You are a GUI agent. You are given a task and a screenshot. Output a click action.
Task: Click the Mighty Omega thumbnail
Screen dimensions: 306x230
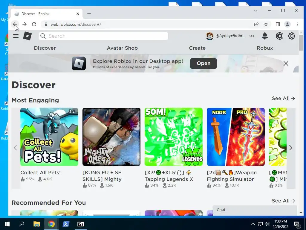pyautogui.click(x=111, y=137)
